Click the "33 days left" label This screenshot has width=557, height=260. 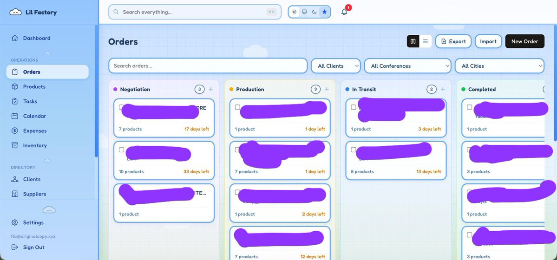(196, 172)
